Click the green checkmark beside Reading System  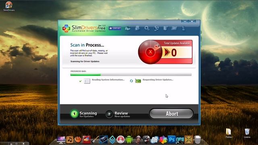point(80,81)
